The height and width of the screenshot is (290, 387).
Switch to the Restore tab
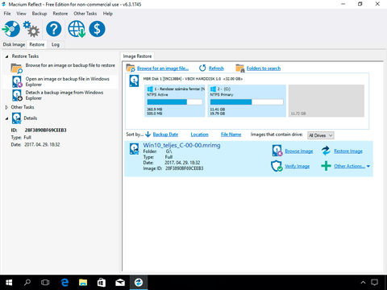click(37, 44)
